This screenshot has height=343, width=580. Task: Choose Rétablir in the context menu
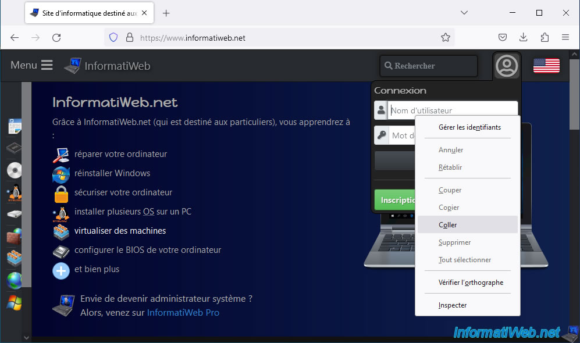click(x=468, y=167)
